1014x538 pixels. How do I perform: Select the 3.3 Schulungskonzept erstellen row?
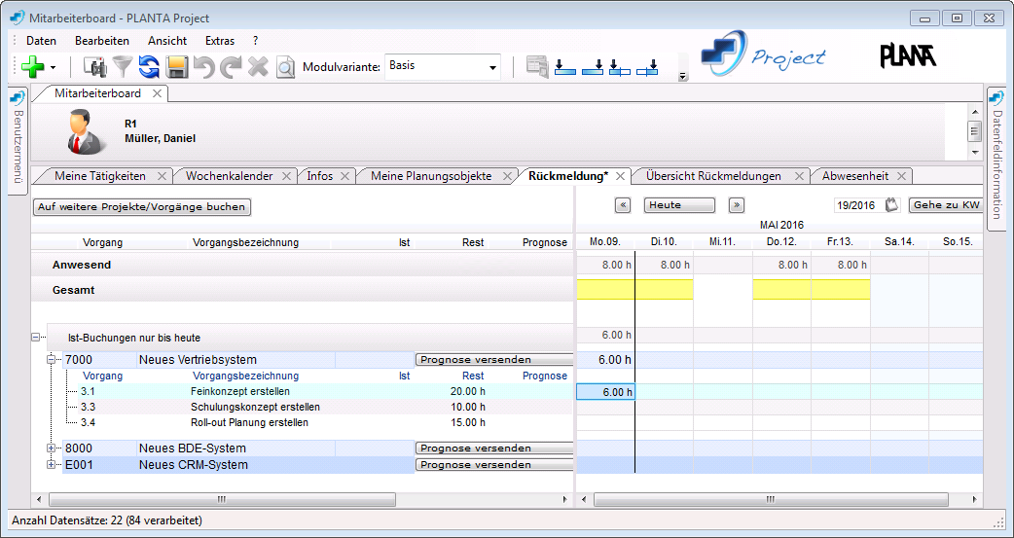click(x=326, y=408)
